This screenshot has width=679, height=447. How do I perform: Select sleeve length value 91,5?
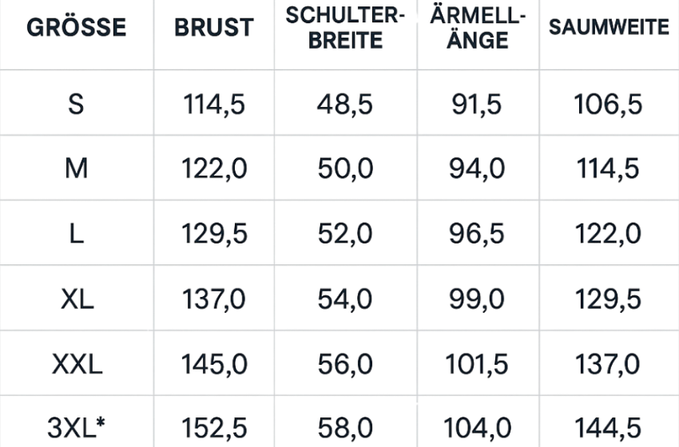pyautogui.click(x=477, y=105)
